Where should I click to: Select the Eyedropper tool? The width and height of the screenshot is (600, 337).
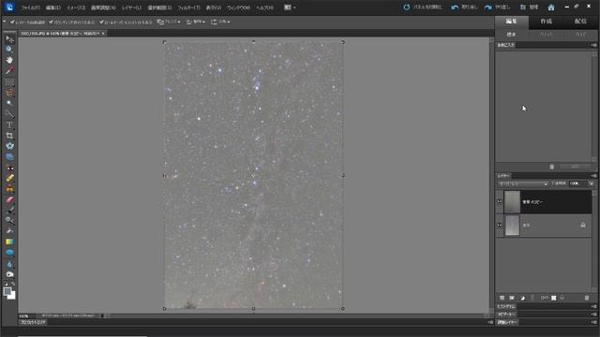click(x=9, y=71)
